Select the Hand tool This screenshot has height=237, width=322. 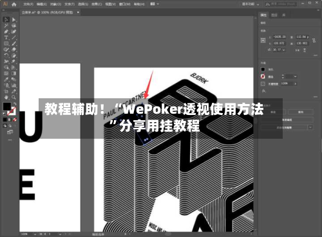coord(6,98)
